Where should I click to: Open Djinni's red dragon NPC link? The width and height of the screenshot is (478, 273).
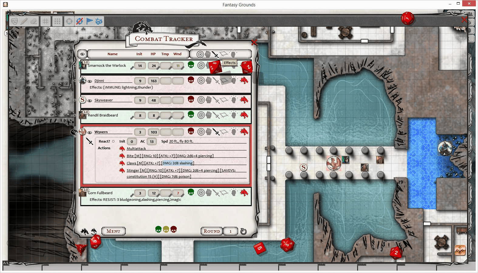pos(244,80)
